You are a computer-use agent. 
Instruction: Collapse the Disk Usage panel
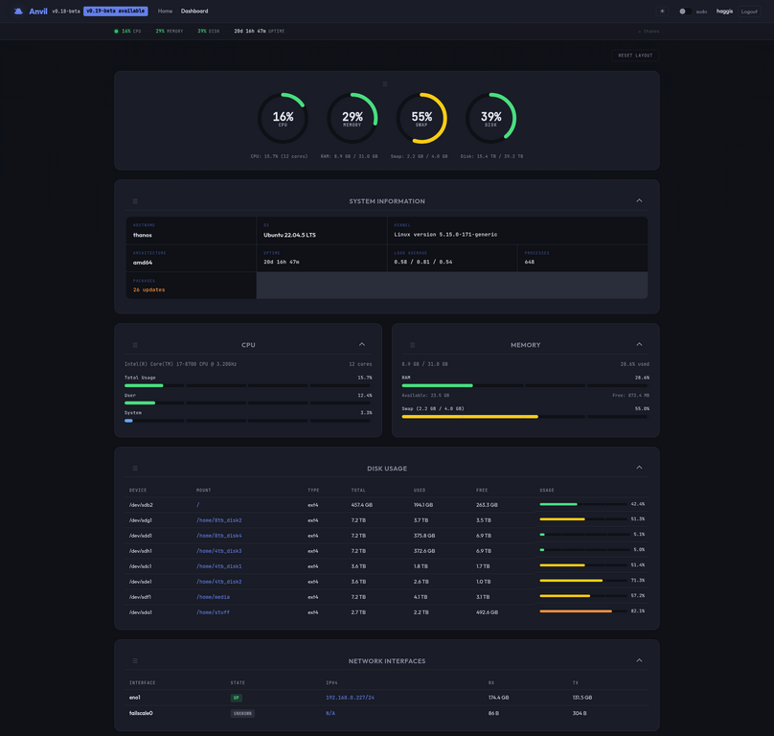(x=639, y=468)
